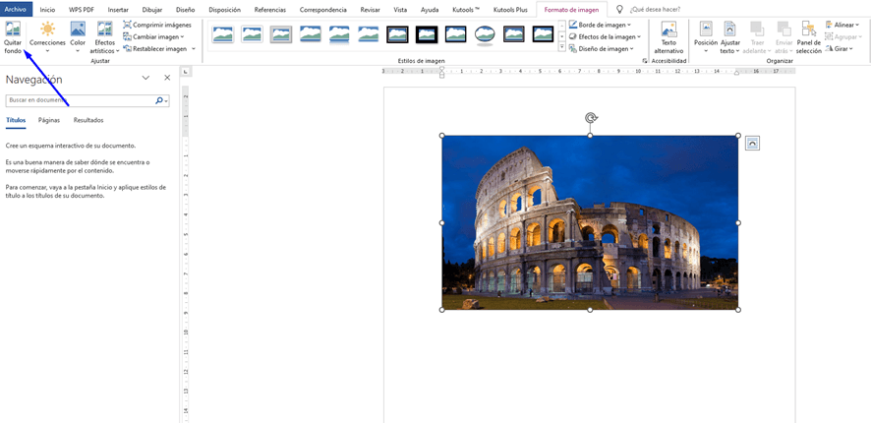Image resolution: width=871 pixels, height=423 pixels.
Task: Click the Color adjustment icon
Action: click(x=78, y=30)
